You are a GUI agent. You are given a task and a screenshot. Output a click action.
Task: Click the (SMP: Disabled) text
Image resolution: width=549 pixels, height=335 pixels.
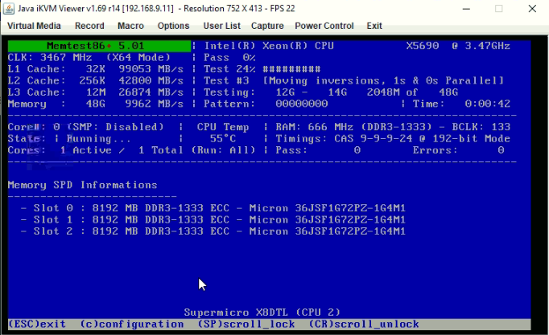115,127
